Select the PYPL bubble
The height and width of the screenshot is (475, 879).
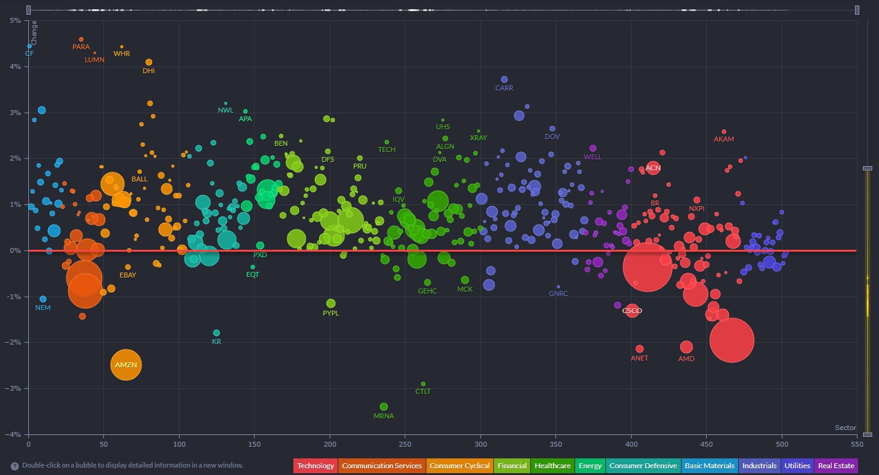(331, 303)
